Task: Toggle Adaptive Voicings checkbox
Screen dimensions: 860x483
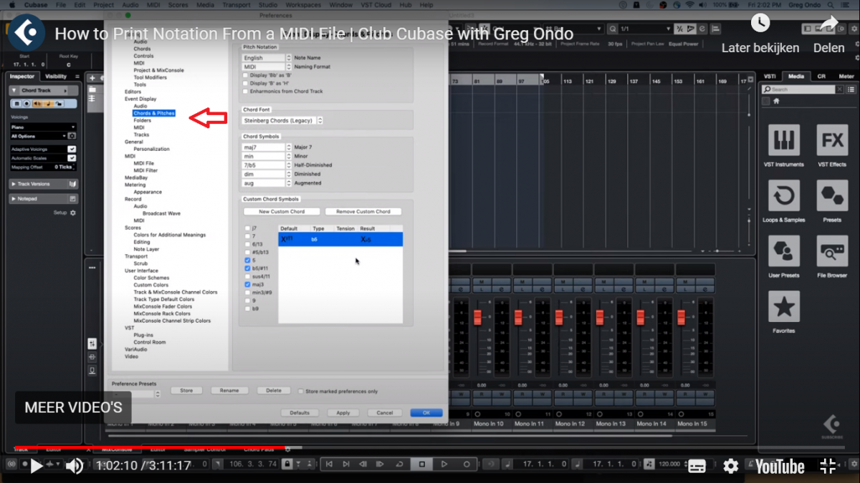Action: pyautogui.click(x=72, y=150)
